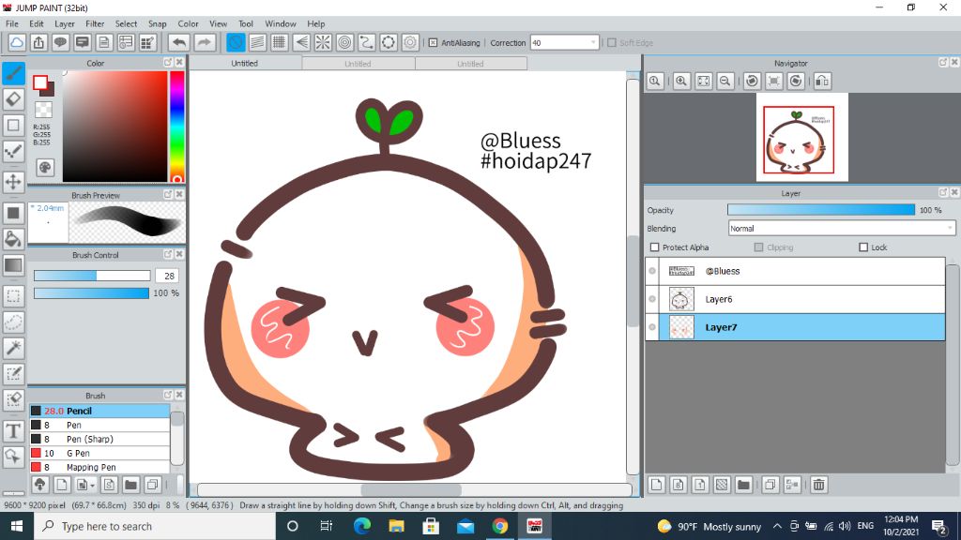This screenshot has width=961, height=540.
Task: Delete layer using trash icon
Action: pos(818,485)
